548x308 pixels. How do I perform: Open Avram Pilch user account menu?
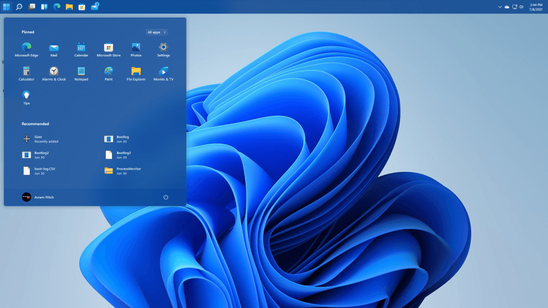38,197
